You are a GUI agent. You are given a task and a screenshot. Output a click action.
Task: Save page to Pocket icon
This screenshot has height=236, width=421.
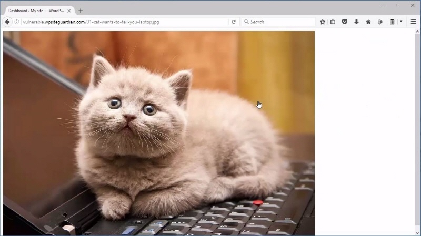(x=345, y=22)
